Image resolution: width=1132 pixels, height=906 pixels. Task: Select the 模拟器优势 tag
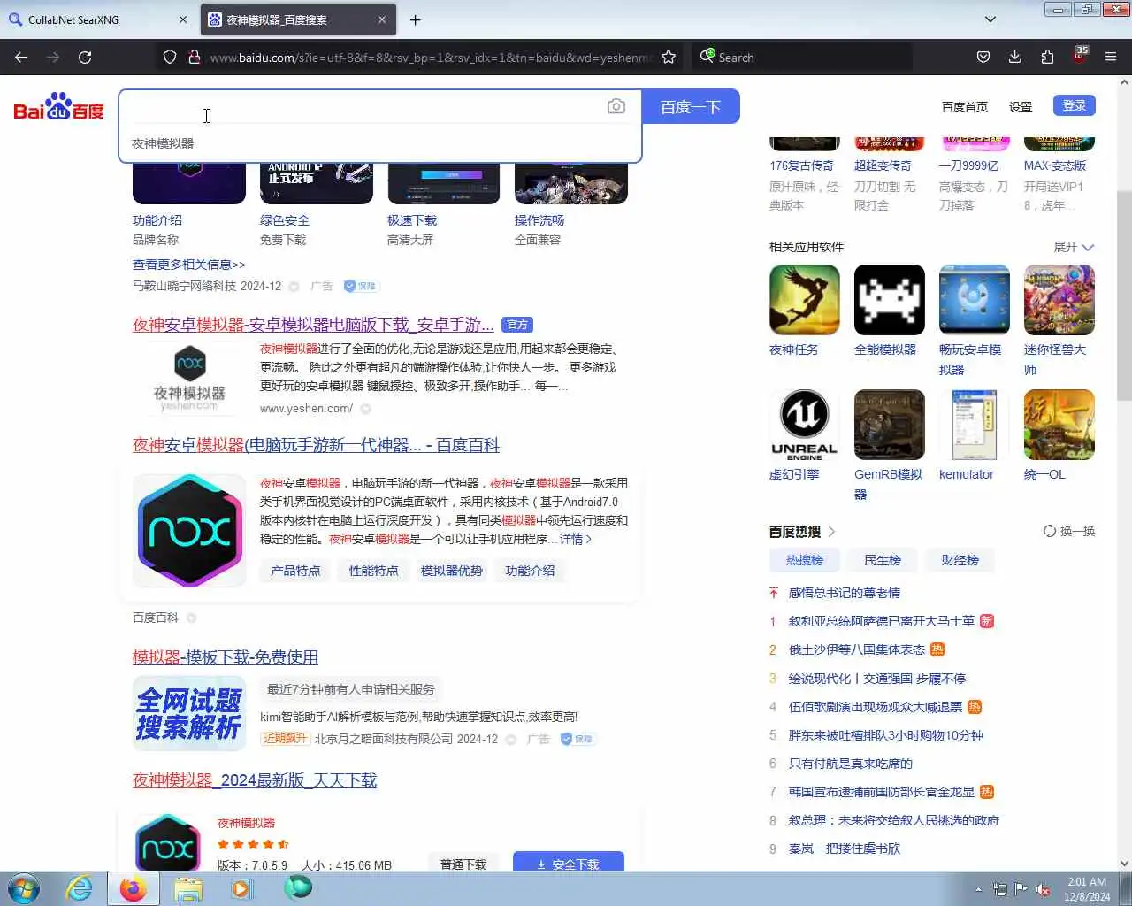coord(451,571)
